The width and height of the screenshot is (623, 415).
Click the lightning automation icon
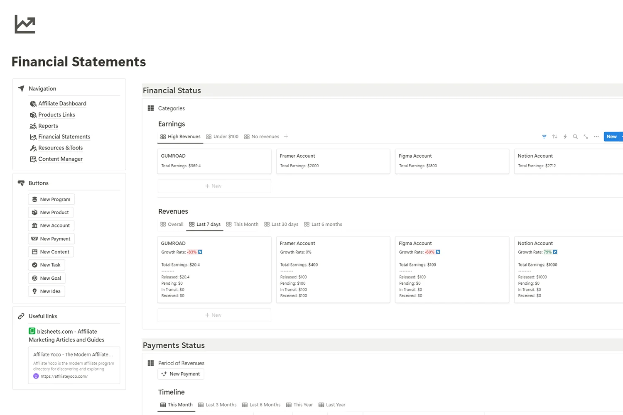[565, 137]
